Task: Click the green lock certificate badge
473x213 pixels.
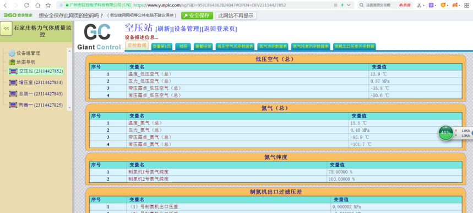Action: click(x=97, y=5)
